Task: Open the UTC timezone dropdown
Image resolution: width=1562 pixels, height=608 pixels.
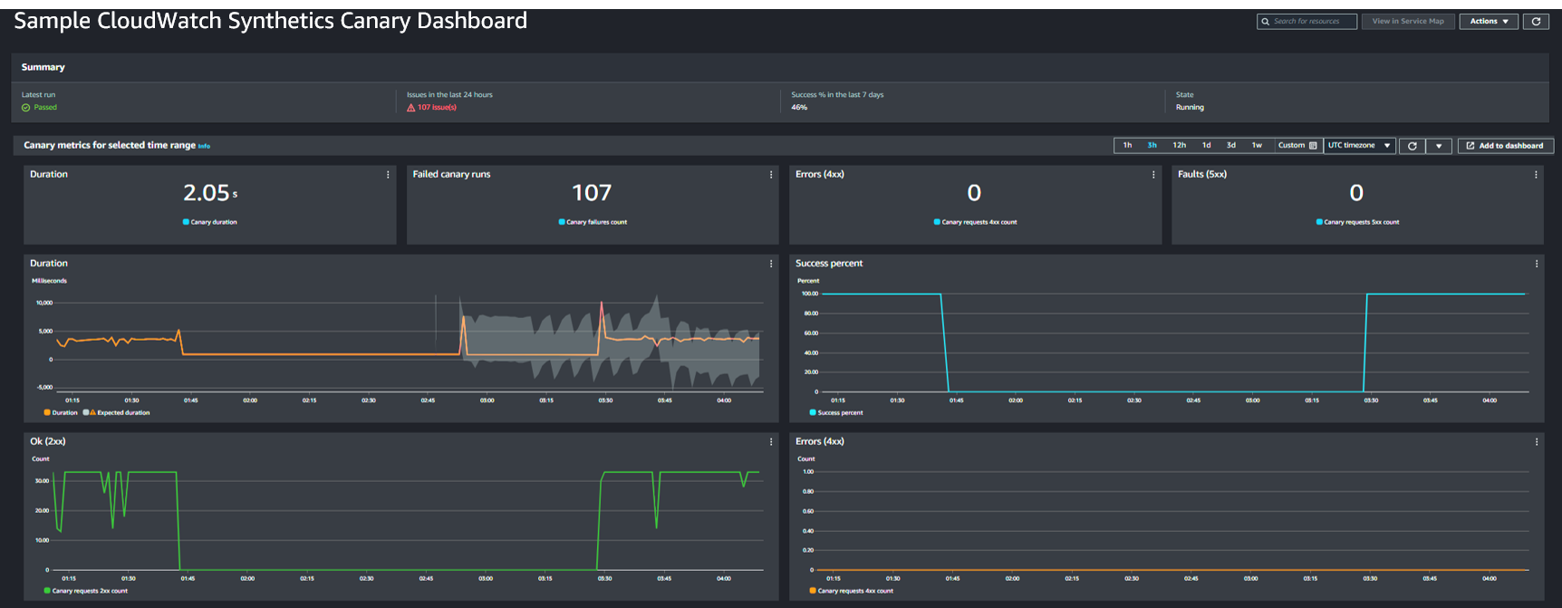Action: (x=1359, y=146)
